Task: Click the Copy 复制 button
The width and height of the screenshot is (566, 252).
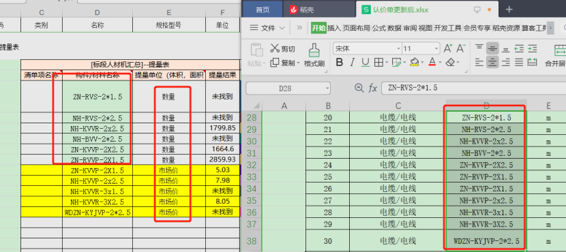Action: [285, 63]
